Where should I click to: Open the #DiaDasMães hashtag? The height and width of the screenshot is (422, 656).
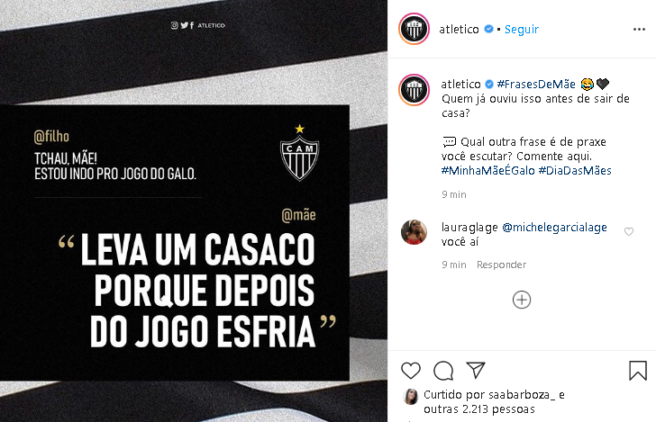pyautogui.click(x=575, y=170)
